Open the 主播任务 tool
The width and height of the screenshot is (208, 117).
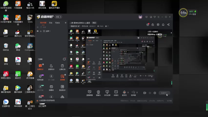click(x=62, y=67)
